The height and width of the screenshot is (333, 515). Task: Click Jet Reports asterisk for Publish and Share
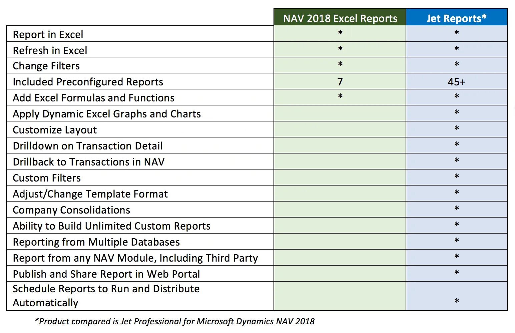457,272
